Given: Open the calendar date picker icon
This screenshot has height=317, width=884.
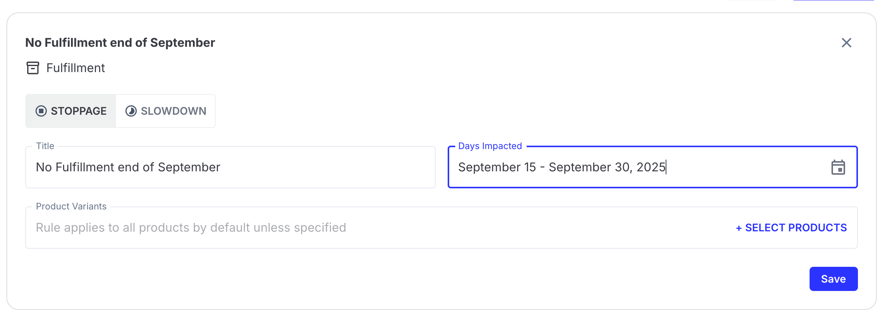Looking at the screenshot, I should click(x=838, y=167).
